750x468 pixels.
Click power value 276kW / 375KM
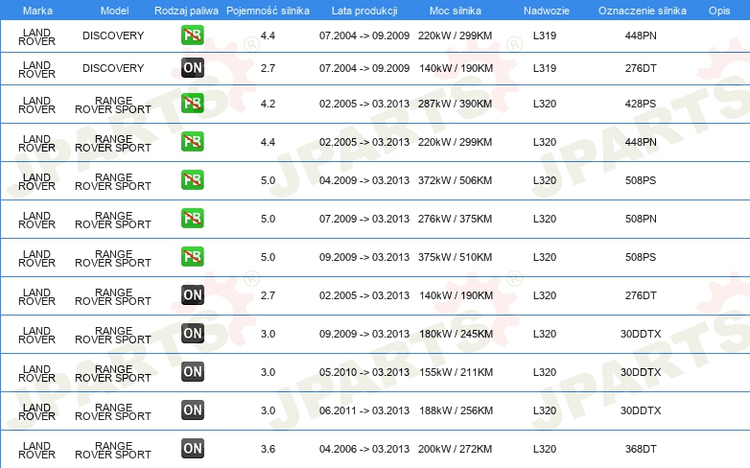(455, 219)
